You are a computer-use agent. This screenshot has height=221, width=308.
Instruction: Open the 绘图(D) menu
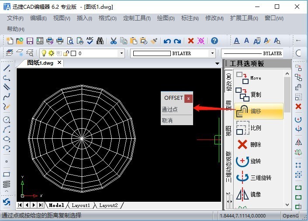[166, 18]
